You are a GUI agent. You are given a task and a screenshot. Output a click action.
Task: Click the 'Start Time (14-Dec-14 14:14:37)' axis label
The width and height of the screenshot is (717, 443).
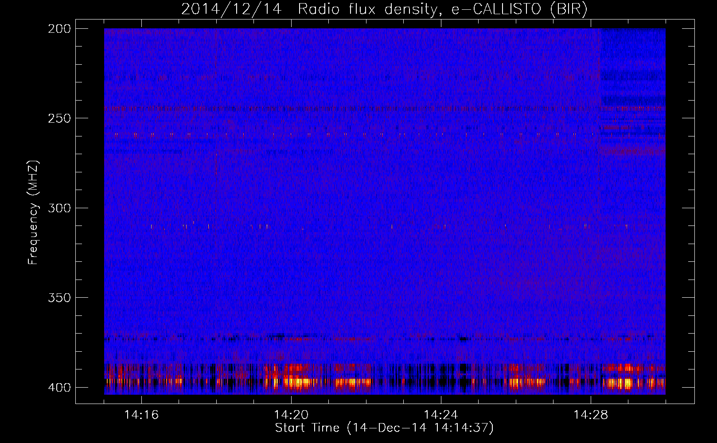384,428
